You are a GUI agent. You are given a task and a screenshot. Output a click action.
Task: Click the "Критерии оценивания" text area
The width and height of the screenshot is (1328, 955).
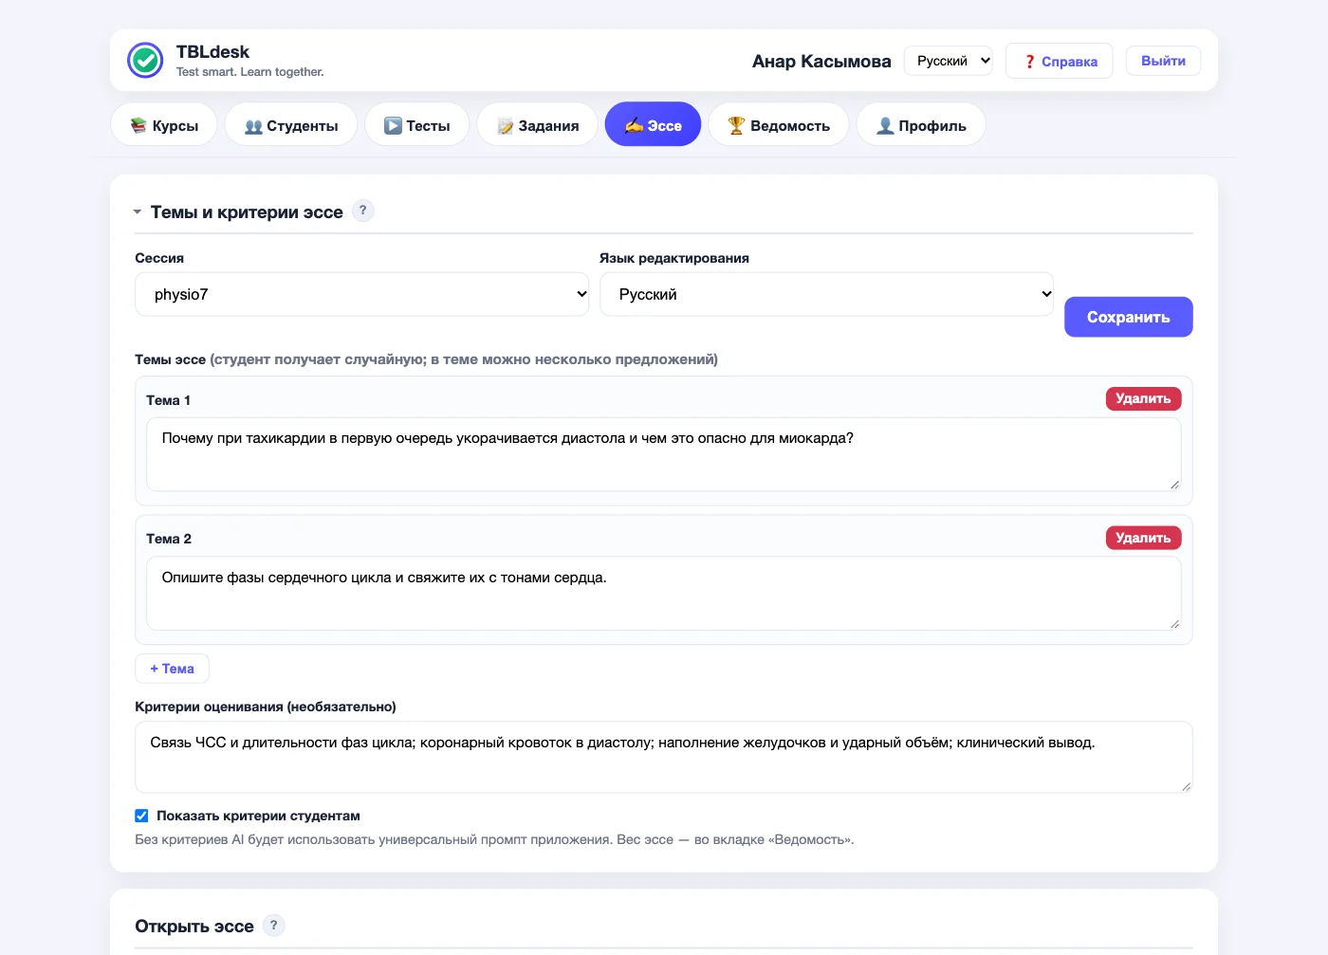(663, 757)
